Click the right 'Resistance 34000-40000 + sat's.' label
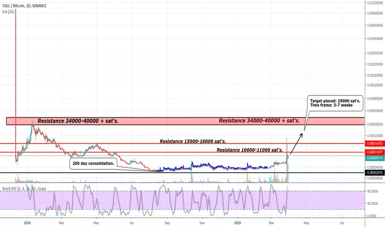The image size is (385, 227). [x=259, y=121]
